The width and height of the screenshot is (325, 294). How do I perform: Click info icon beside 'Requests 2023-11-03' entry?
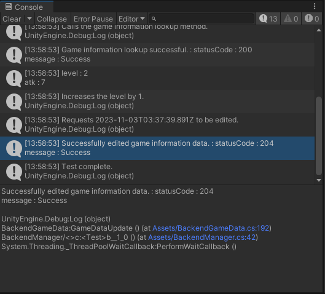(x=14, y=125)
